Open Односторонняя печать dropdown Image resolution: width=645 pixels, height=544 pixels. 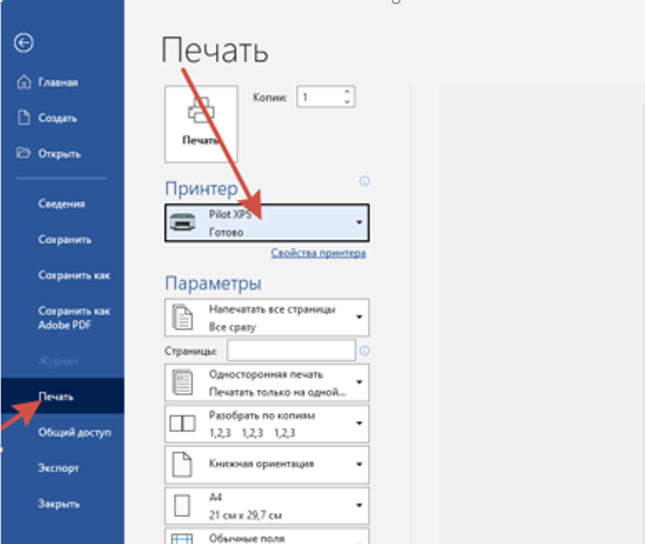tap(267, 382)
